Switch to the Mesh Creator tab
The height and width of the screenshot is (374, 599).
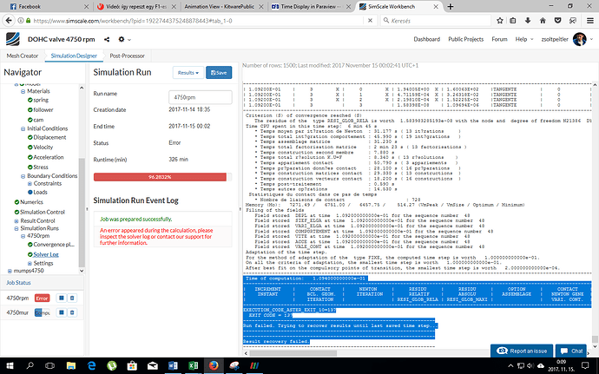click(23, 56)
